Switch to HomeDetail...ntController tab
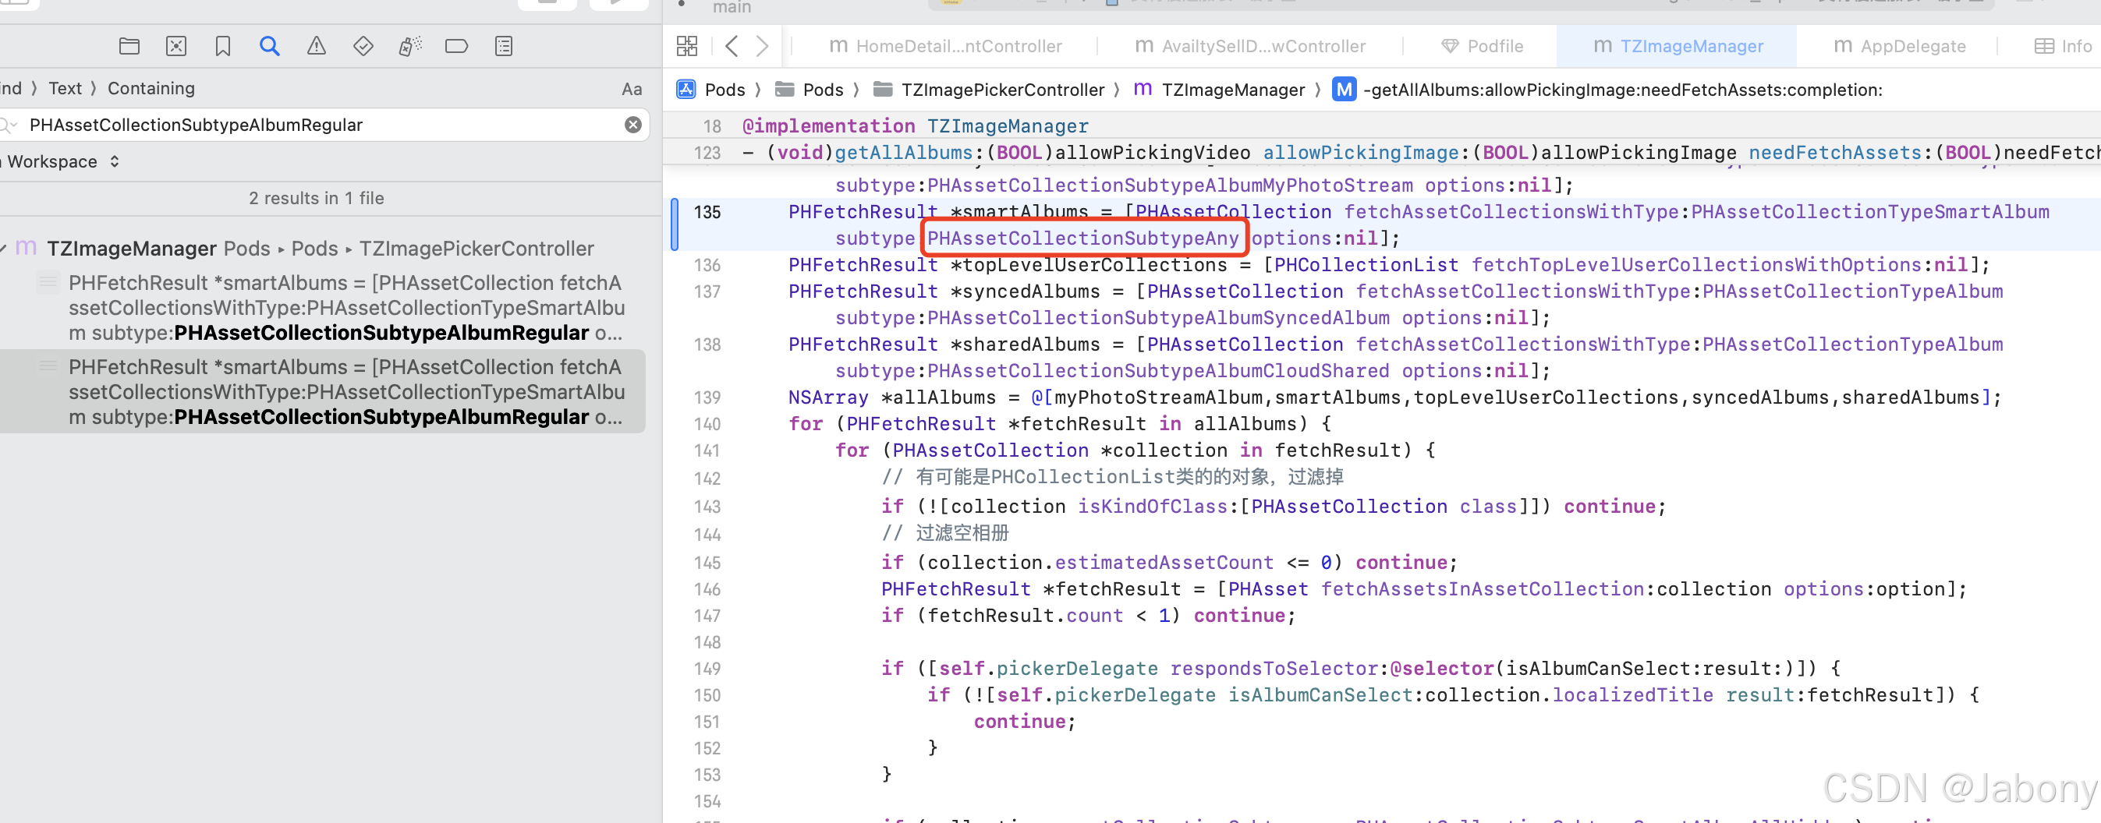Screen dimensions: 2101x823 (x=945, y=47)
